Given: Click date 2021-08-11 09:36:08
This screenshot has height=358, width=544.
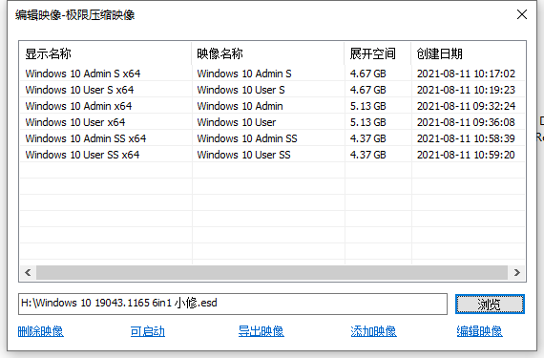Looking at the screenshot, I should (466, 122).
